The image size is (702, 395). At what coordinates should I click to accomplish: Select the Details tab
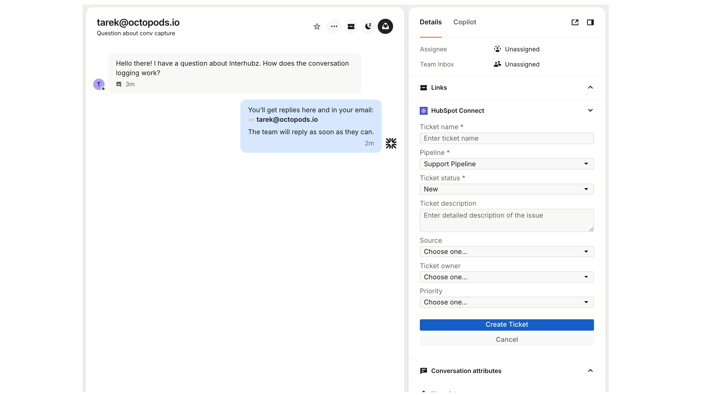coord(431,22)
